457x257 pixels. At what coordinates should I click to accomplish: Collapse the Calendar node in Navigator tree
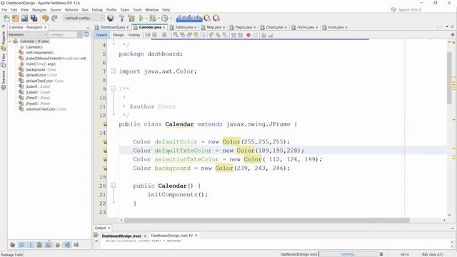click(10, 41)
